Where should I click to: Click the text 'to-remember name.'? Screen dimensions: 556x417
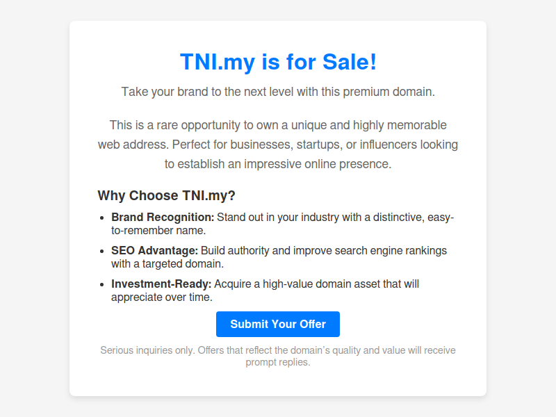pyautogui.click(x=158, y=231)
